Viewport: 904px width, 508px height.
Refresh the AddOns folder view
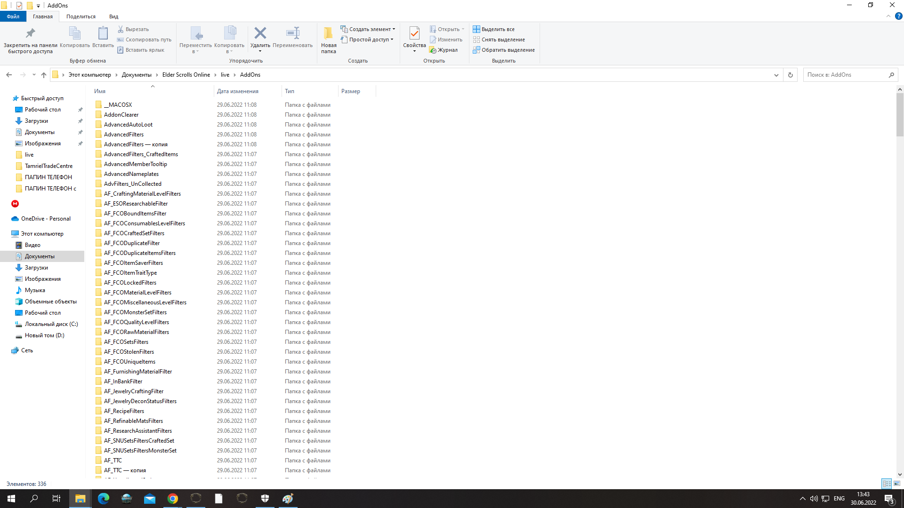(791, 75)
